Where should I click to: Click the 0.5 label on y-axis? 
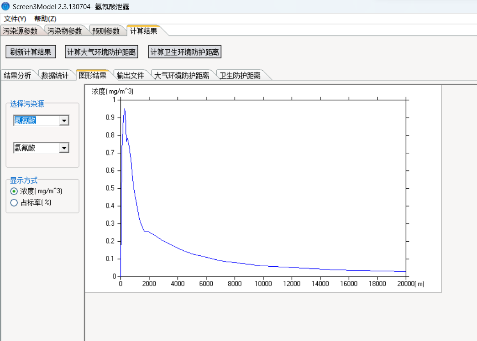[110, 188]
